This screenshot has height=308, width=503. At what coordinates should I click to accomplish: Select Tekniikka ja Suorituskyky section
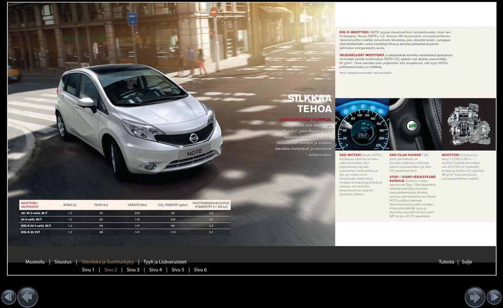coord(107,262)
